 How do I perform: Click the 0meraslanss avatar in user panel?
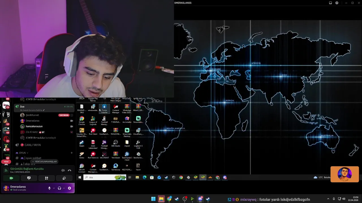6,188
